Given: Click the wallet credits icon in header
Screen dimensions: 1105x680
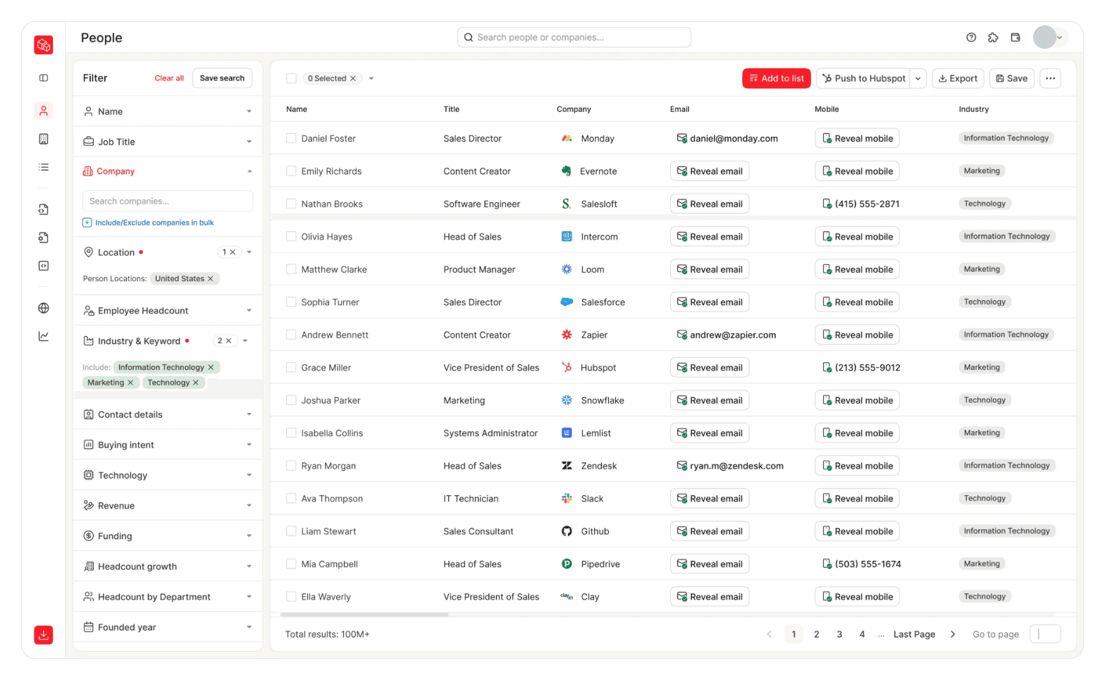Looking at the screenshot, I should pyautogui.click(x=1016, y=37).
